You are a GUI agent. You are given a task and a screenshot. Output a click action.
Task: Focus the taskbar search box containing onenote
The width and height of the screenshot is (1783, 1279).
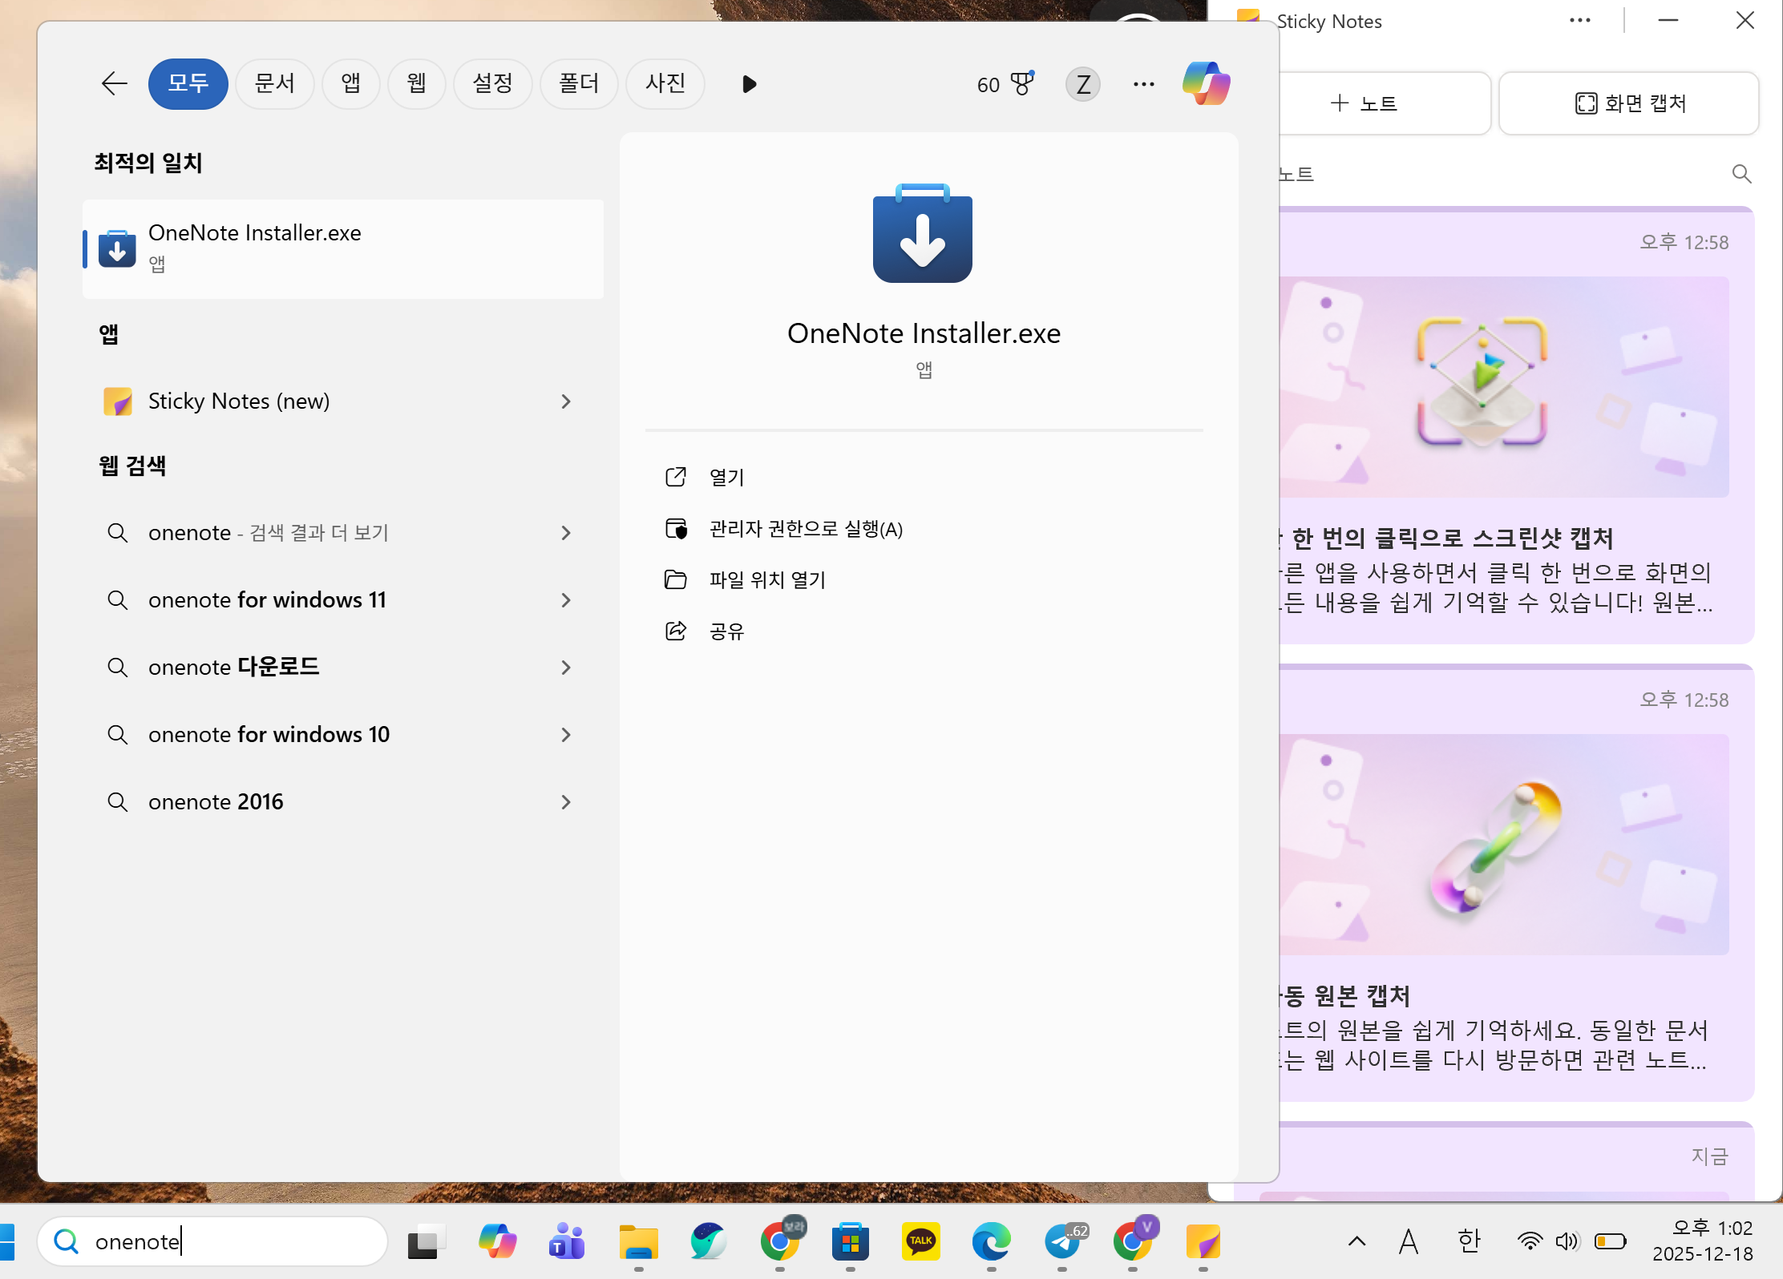(x=213, y=1241)
